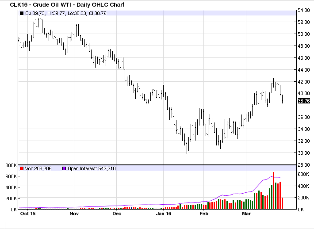Click the 36.00 price axis label
314x229 pixels.
pos(304,117)
